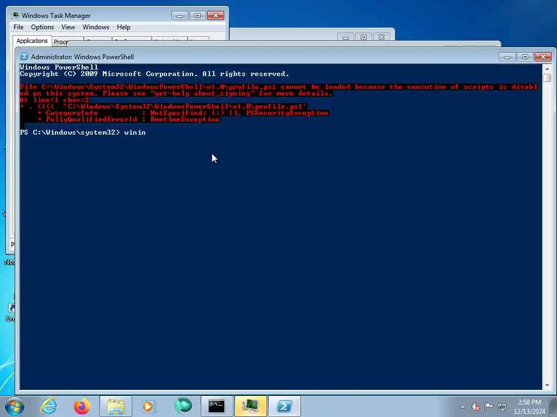Viewport: 557px width, 417px height.
Task: Select the Applications tab in Task Manager
Action: (x=32, y=41)
